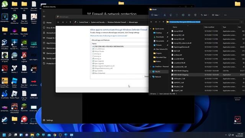Select the WM-Win64-Shipping Application file row

pyautogui.click(x=208, y=75)
